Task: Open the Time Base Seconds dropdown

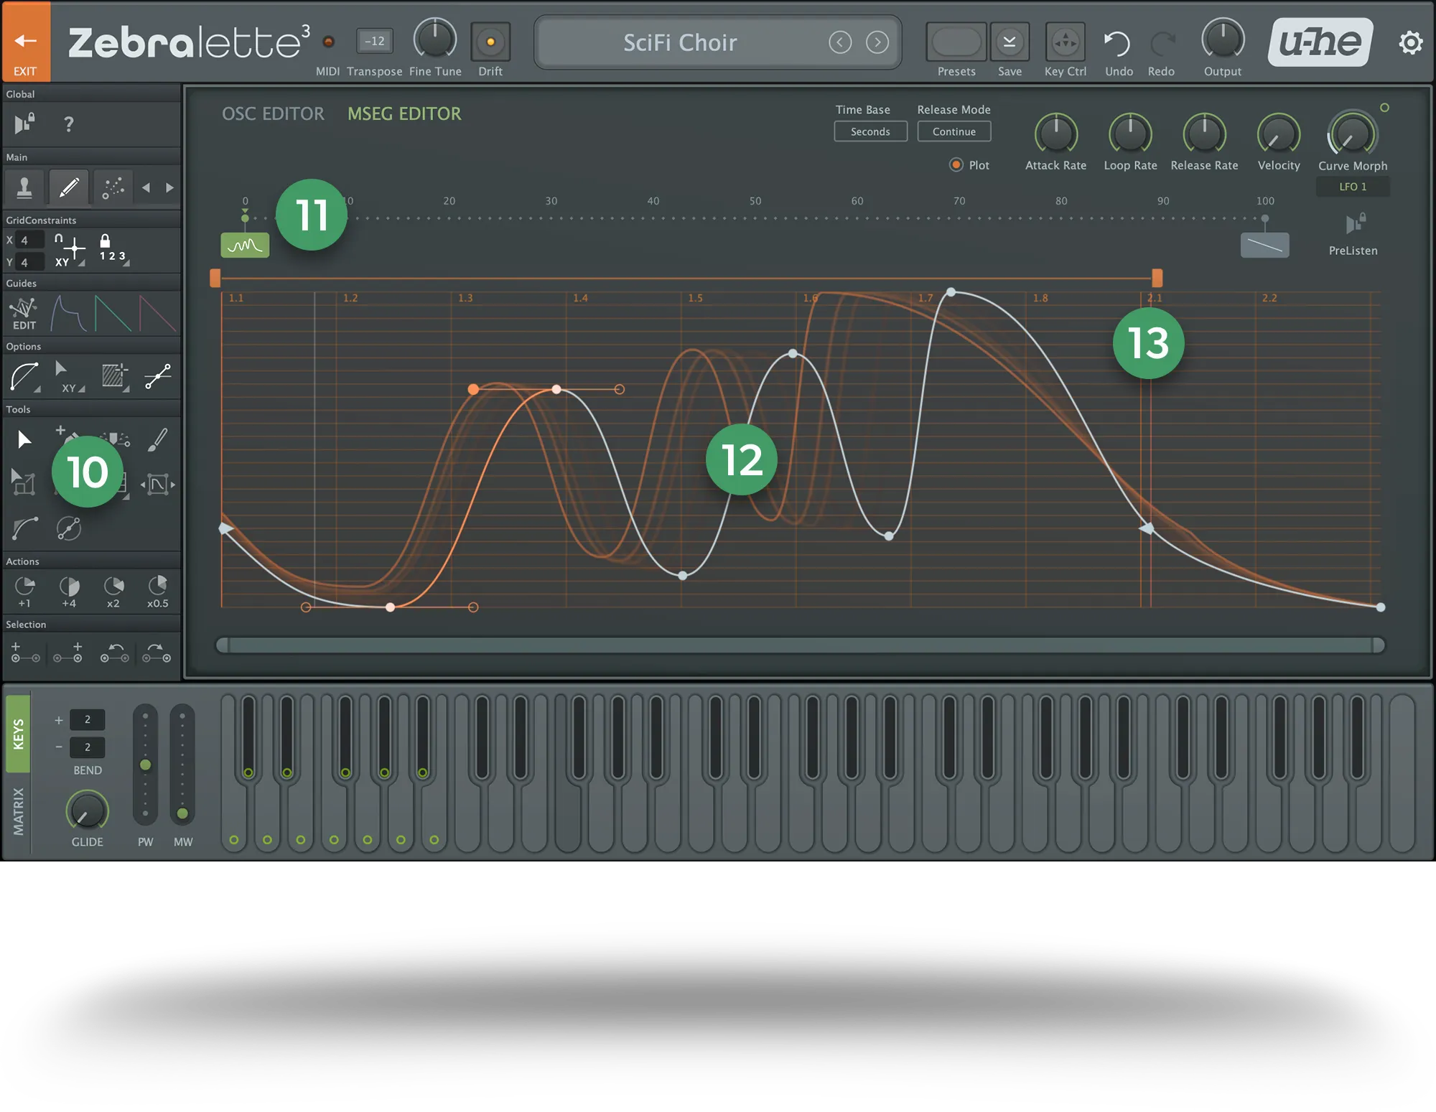Action: pos(870,132)
